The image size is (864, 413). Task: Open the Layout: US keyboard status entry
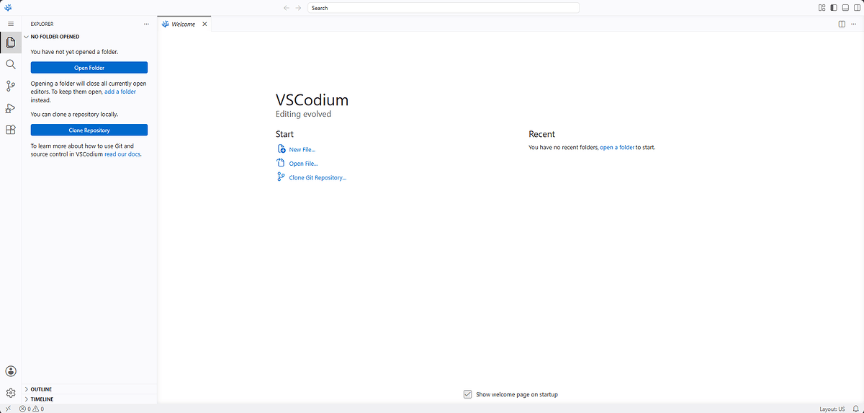tap(832, 409)
